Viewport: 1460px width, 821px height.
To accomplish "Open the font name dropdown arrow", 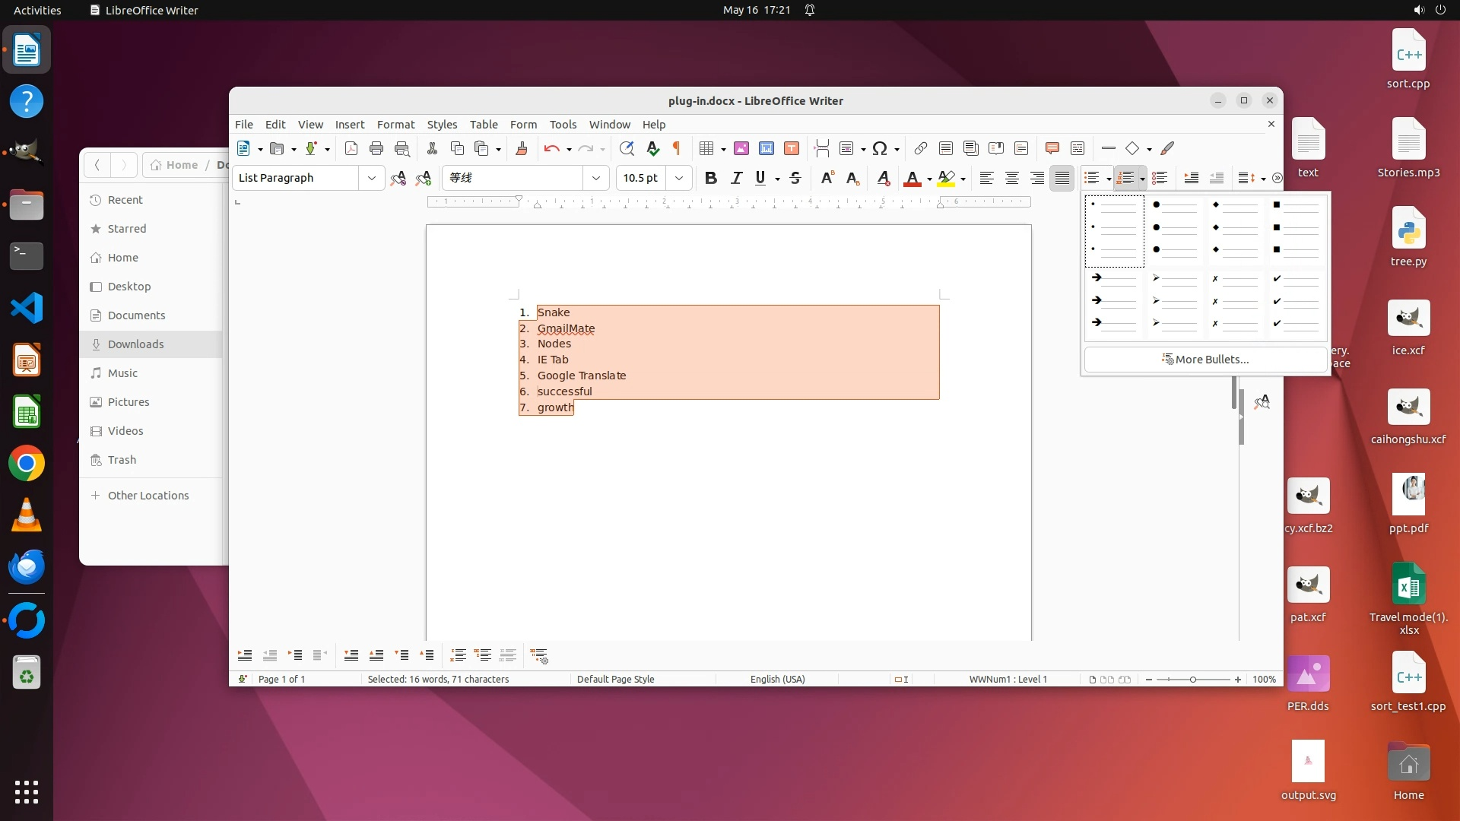I will point(596,178).
